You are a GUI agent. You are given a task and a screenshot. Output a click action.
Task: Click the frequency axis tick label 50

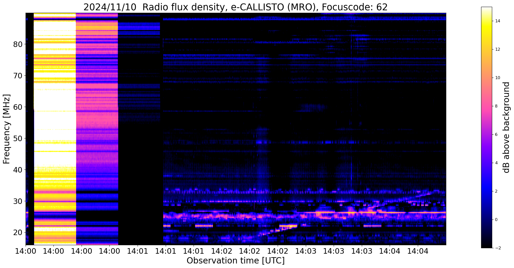[x=18, y=138]
